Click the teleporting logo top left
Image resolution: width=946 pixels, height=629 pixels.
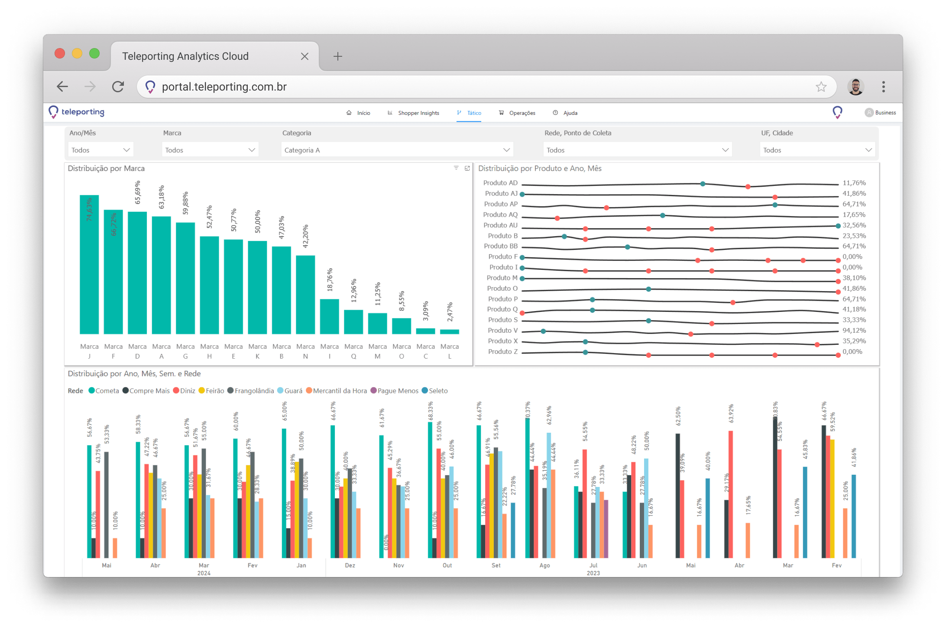77,112
